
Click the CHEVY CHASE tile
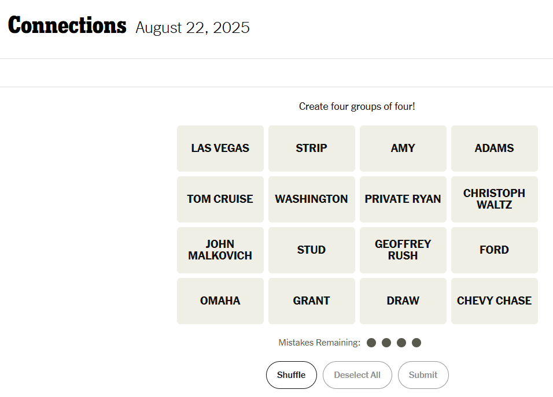[x=495, y=301]
